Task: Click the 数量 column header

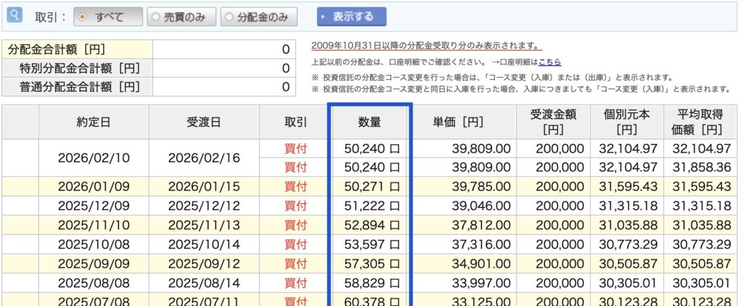Action: point(370,122)
